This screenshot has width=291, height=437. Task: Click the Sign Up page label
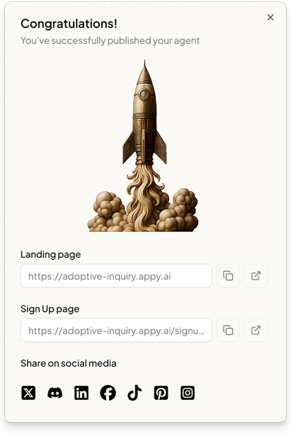tap(50, 309)
